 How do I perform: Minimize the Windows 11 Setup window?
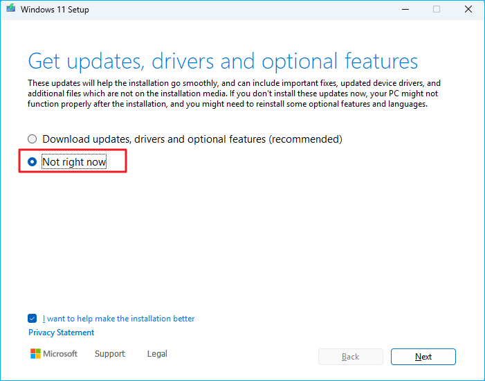click(405, 9)
